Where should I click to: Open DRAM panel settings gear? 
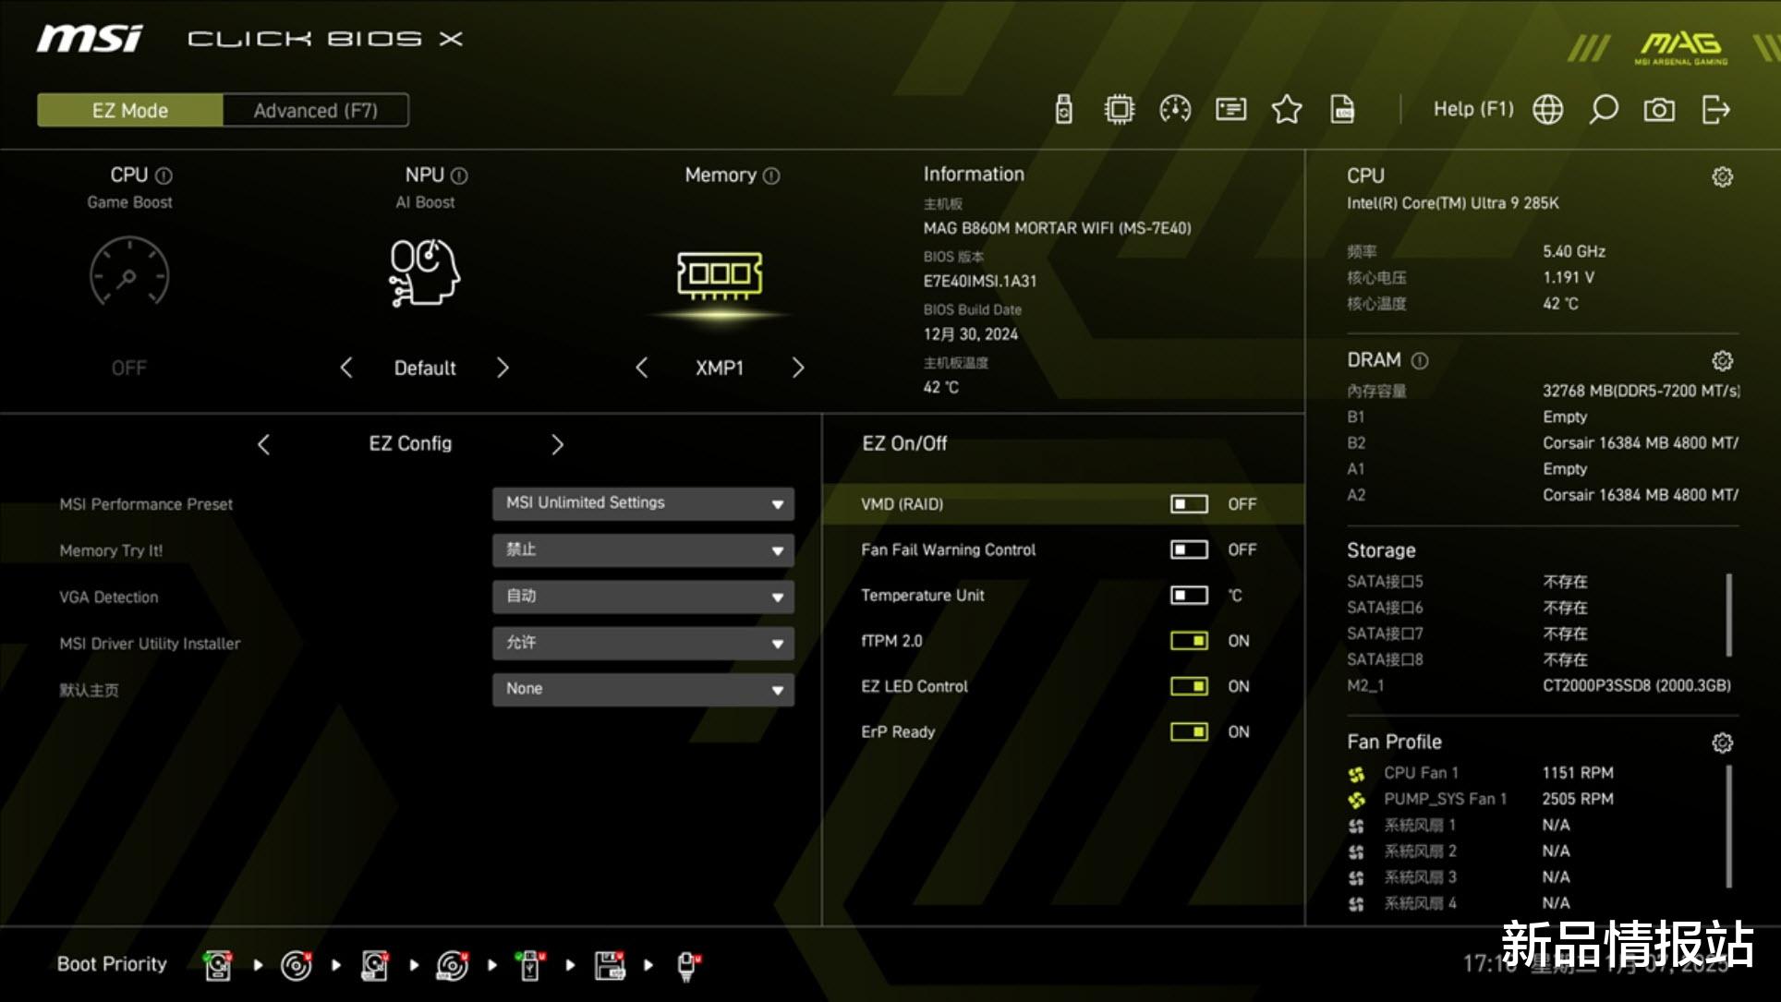pos(1722,360)
